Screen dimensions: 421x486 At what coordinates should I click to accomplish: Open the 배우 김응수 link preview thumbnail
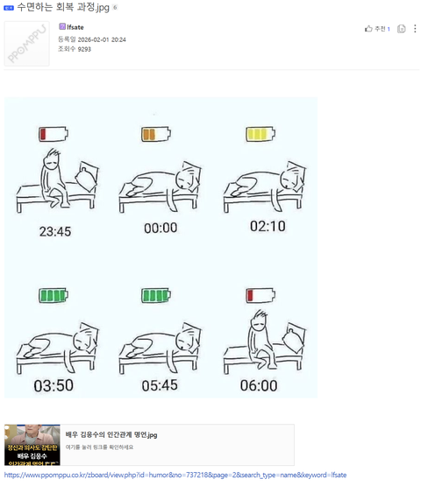coord(32,445)
